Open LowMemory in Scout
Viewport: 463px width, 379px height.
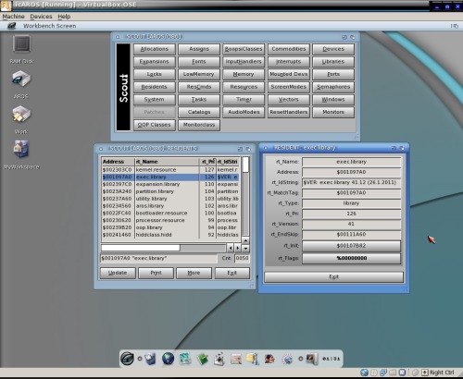(x=199, y=74)
